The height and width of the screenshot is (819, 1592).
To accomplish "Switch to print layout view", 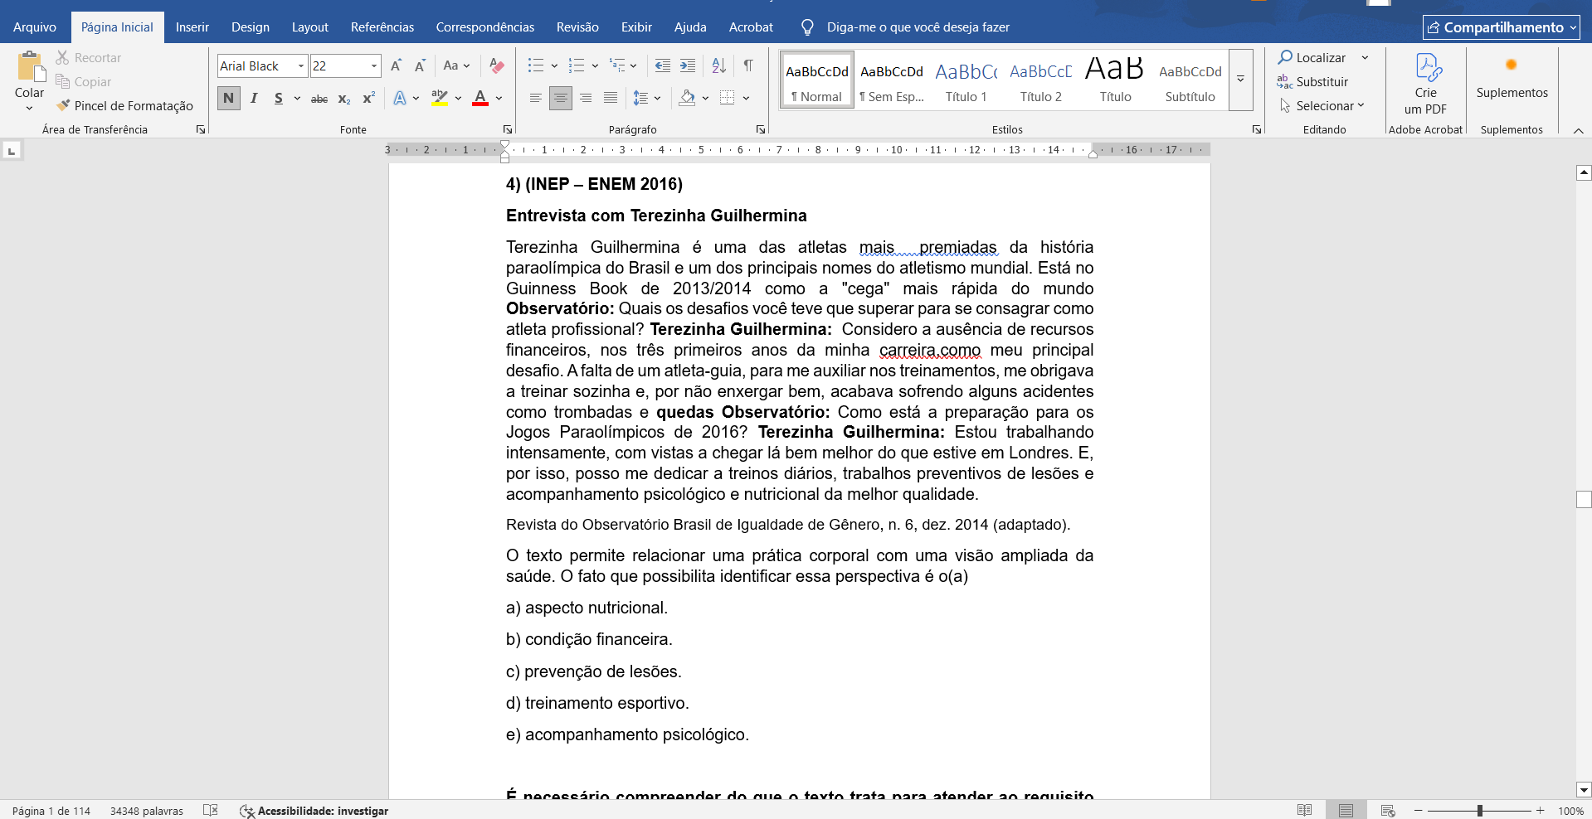I will pos(1346,810).
